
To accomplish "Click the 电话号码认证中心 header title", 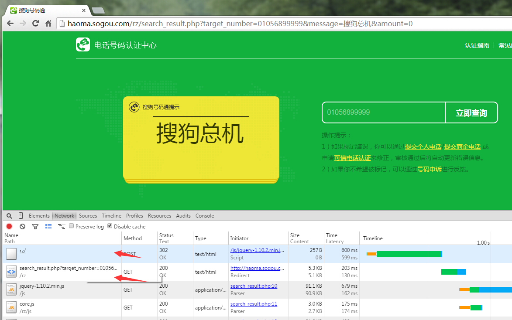I will 125,45.
